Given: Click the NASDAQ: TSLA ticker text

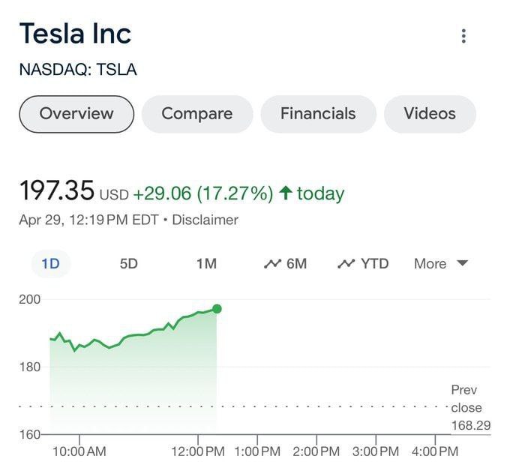Looking at the screenshot, I should [x=78, y=70].
